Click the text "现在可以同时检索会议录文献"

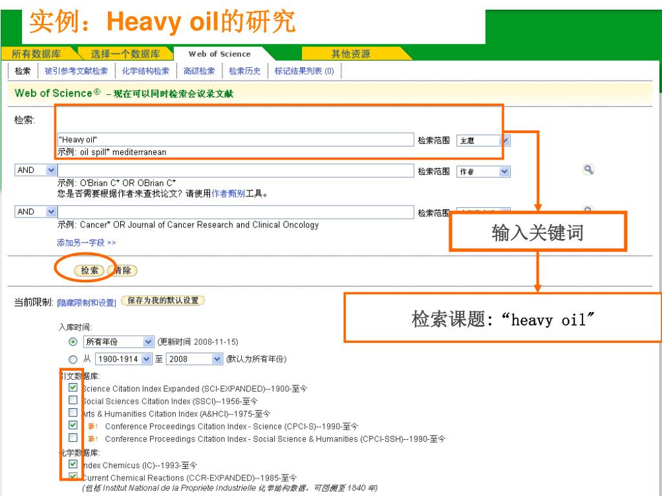point(173,94)
